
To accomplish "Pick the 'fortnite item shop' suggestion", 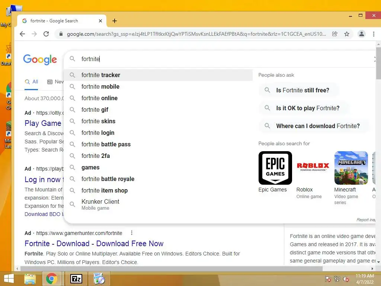I will point(158,190).
